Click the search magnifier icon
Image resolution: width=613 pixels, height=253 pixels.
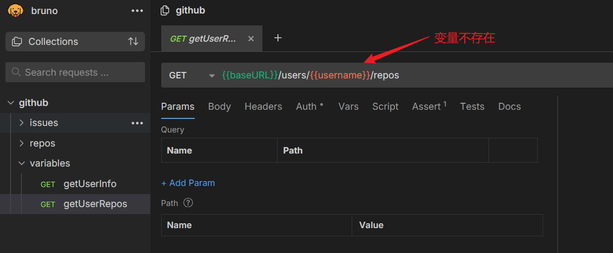coord(16,72)
